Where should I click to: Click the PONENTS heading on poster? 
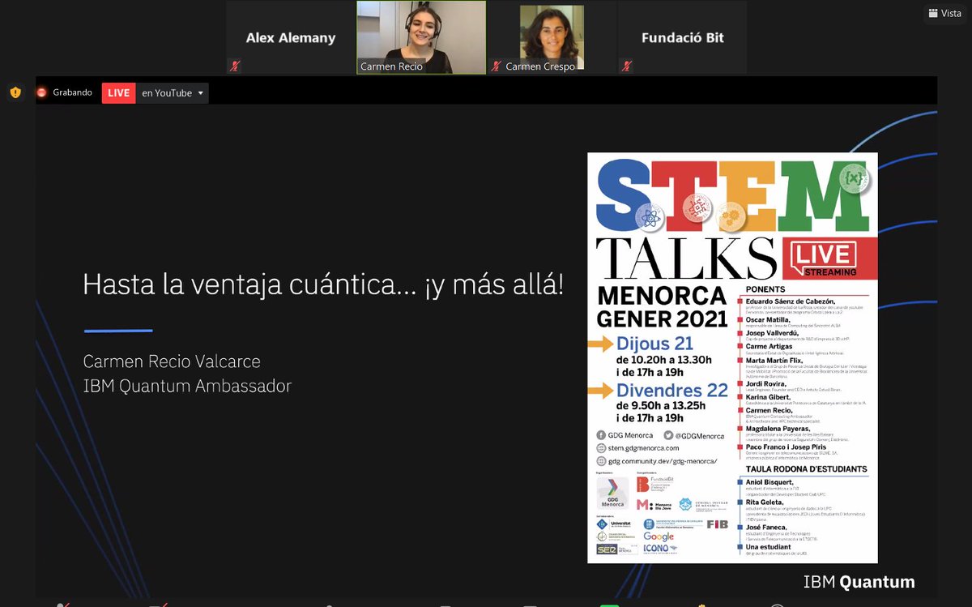tap(766, 288)
